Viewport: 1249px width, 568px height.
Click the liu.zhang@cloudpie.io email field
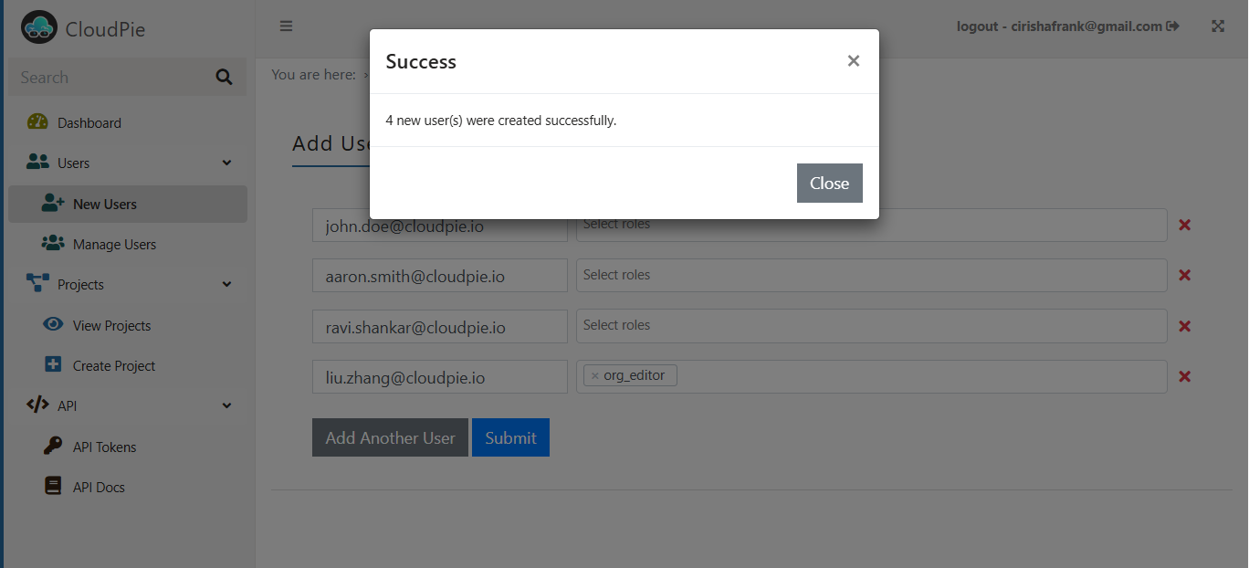(x=440, y=376)
